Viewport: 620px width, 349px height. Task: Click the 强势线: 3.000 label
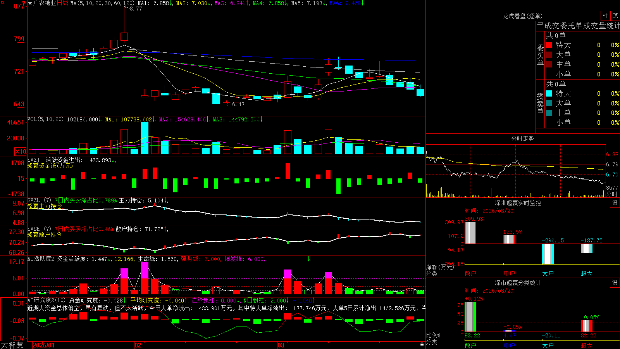click(x=201, y=259)
